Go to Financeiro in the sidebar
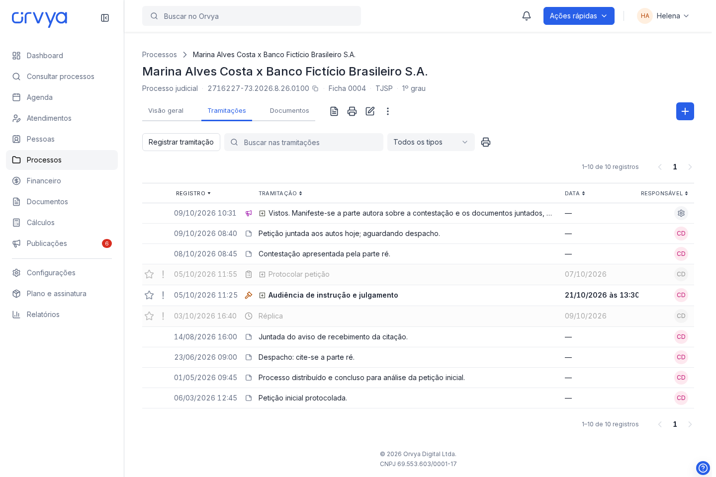716x477 pixels. pyautogui.click(x=62, y=181)
